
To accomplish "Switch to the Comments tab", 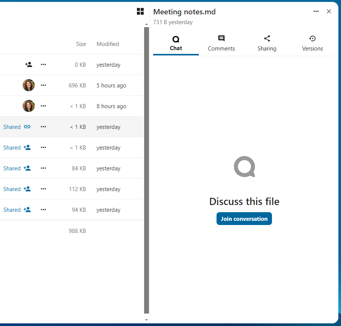I will coord(221,44).
